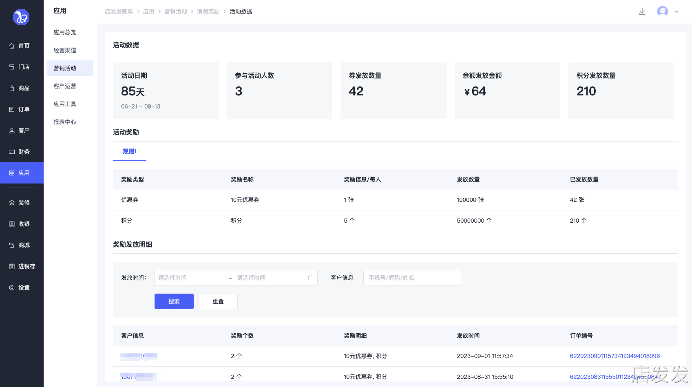Click the 85天 activity date value
Screen dimensions: 692x387
coord(133,91)
